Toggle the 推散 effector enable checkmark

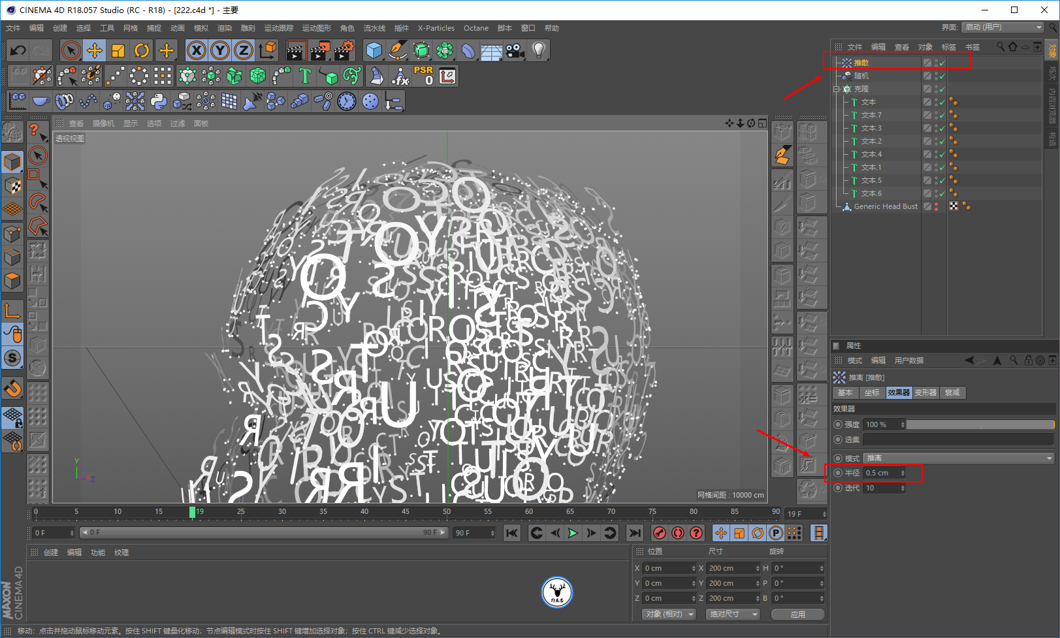[x=942, y=63]
